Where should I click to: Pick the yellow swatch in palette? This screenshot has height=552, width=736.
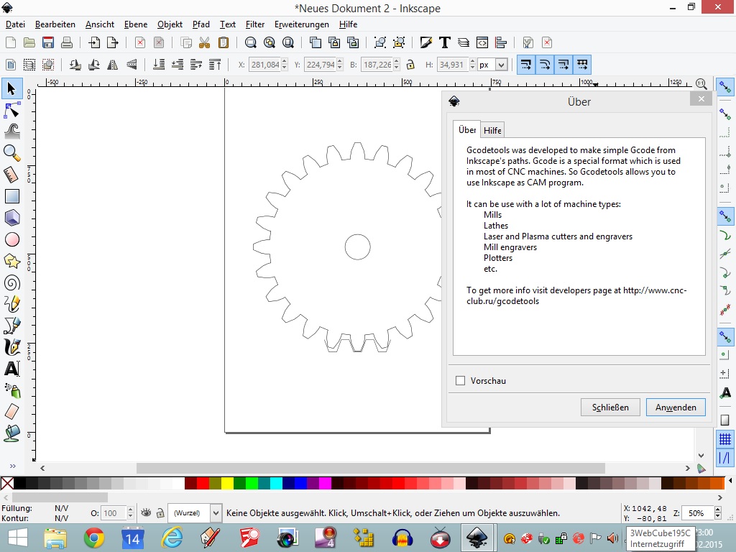(227, 483)
